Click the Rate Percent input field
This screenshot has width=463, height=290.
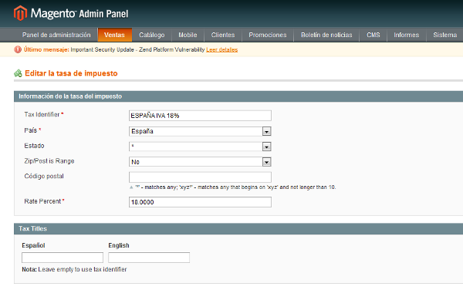pos(200,202)
